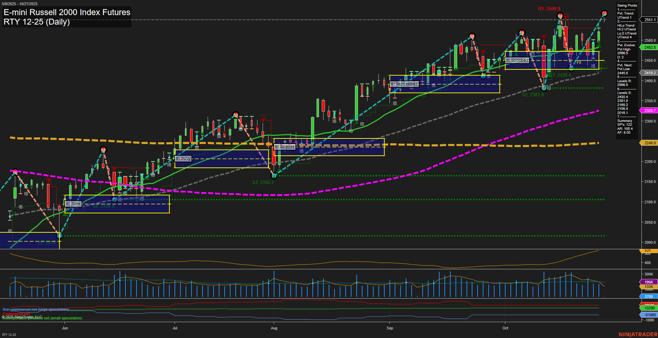
Task: Click the copyright 2025 NinjaTrader, LLC text
Action: [22, 316]
